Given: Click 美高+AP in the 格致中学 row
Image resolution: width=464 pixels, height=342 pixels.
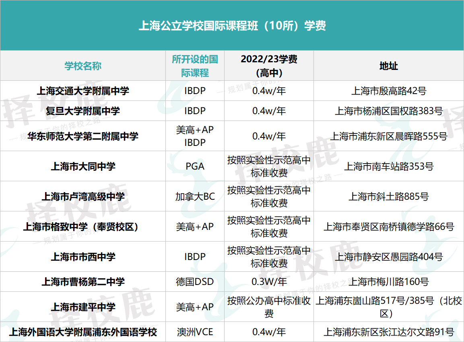Looking at the screenshot, I should pyautogui.click(x=195, y=226).
